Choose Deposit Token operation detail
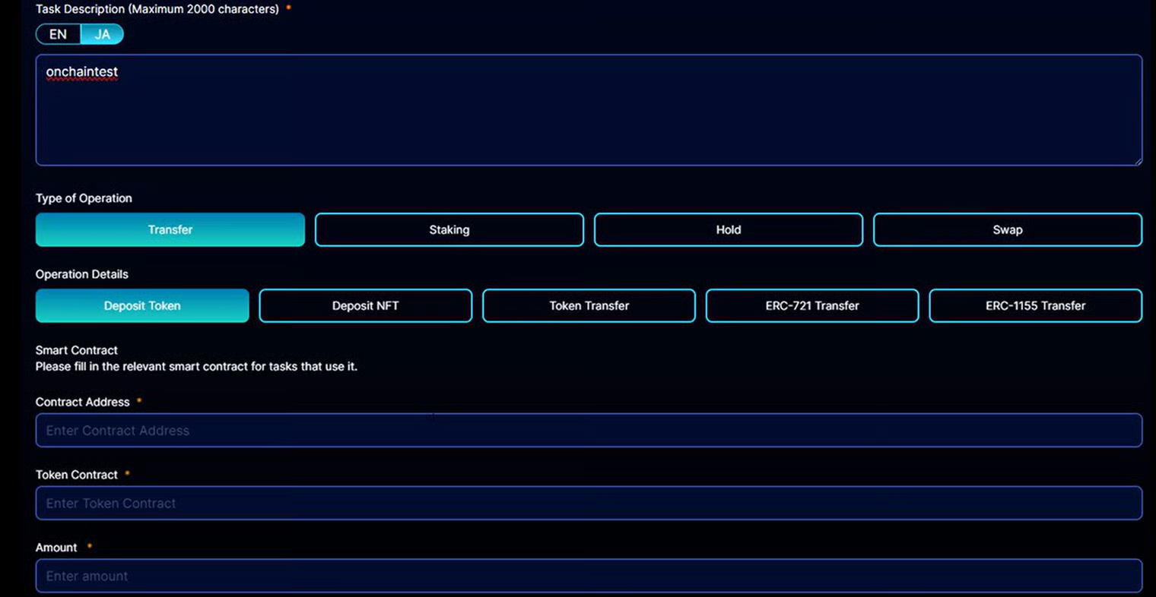This screenshot has height=597, width=1156. [x=142, y=305]
